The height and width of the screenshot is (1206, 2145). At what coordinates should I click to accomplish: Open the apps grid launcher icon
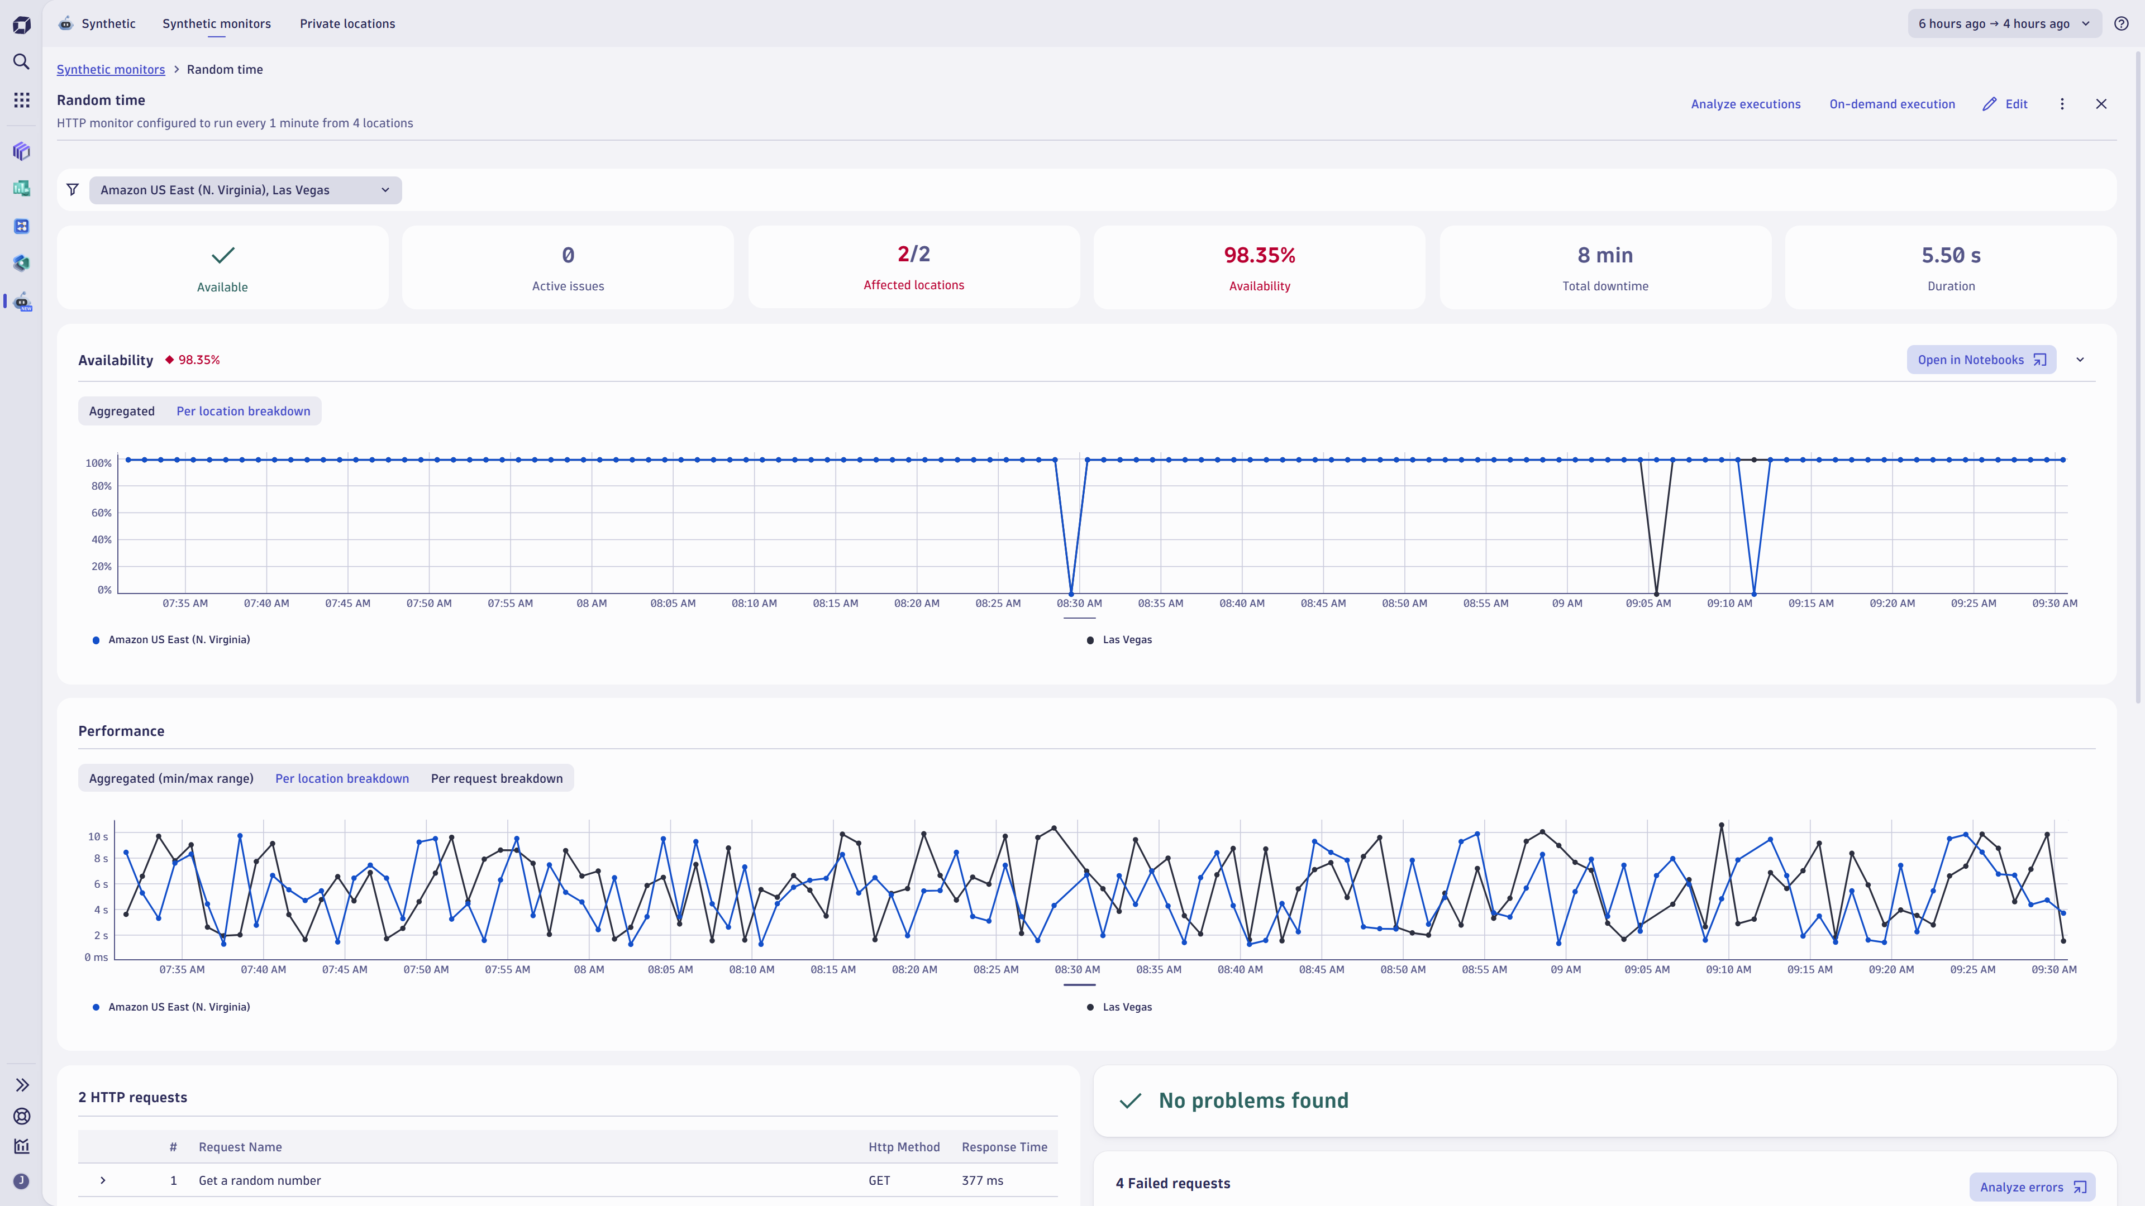(22, 100)
